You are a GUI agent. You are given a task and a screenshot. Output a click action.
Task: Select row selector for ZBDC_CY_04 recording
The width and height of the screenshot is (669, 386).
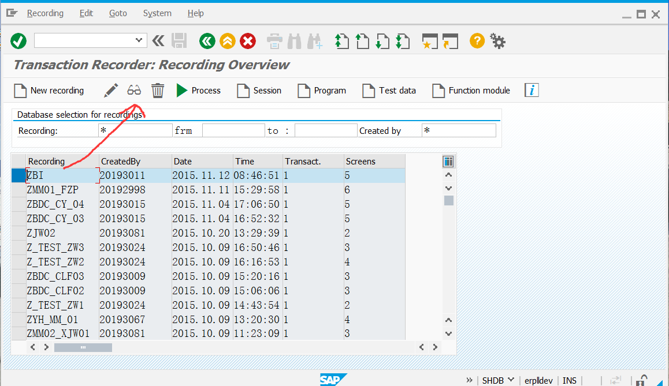[x=18, y=204]
